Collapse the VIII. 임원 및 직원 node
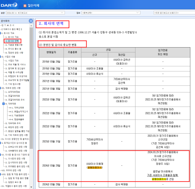The image size is (195, 189). (1, 174)
